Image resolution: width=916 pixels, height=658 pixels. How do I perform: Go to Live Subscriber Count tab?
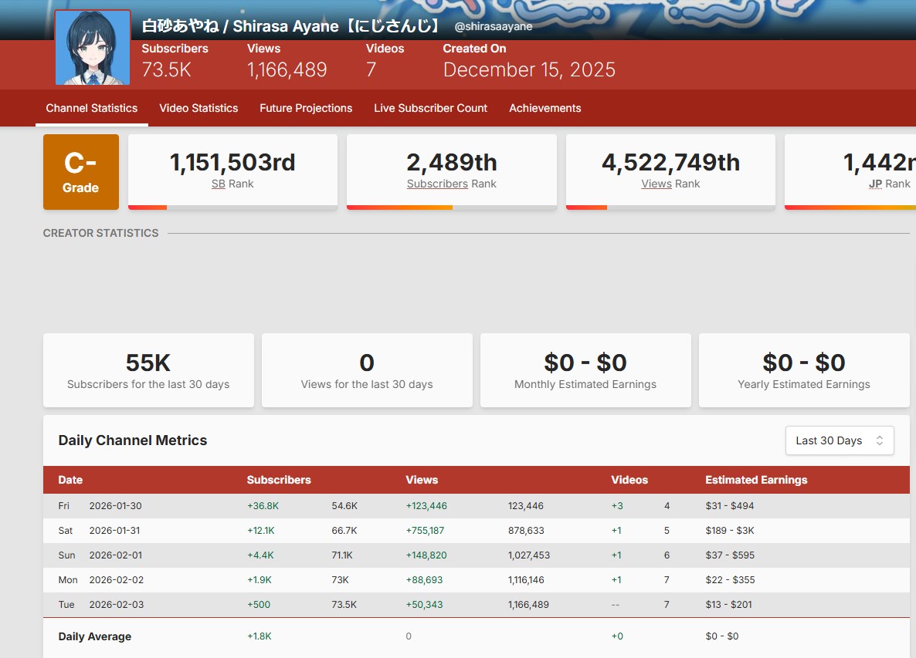point(430,108)
